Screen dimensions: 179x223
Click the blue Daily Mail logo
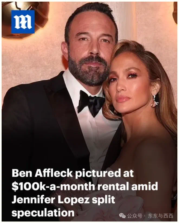23,22
